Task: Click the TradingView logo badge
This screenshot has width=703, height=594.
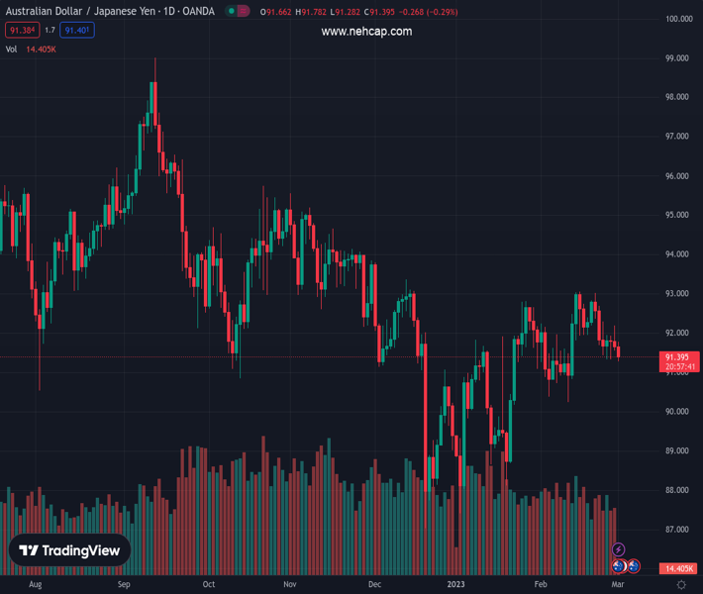Action: click(70, 550)
